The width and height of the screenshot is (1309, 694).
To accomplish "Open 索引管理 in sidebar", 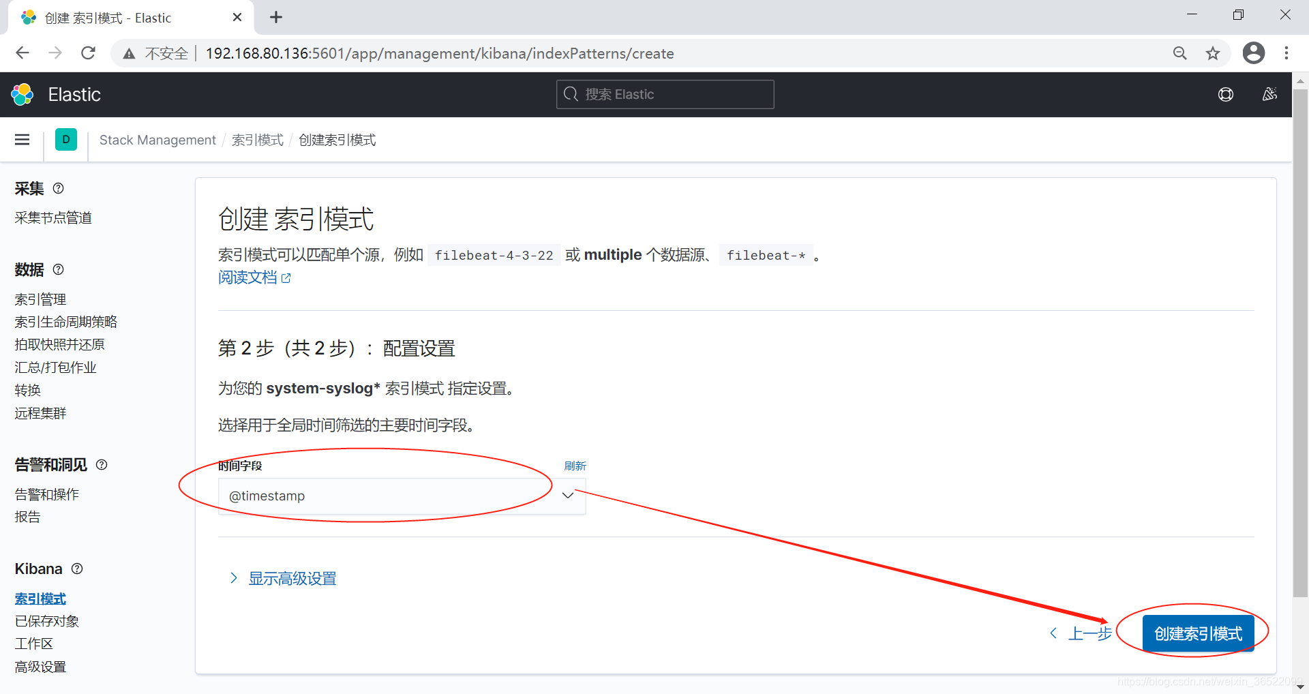I will (41, 299).
